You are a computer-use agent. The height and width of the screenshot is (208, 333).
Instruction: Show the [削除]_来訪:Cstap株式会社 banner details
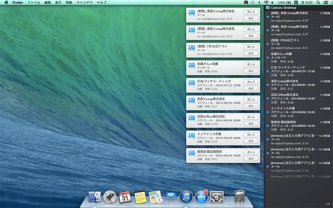[x=251, y=18]
